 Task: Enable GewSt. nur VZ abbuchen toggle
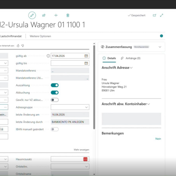[55, 100]
